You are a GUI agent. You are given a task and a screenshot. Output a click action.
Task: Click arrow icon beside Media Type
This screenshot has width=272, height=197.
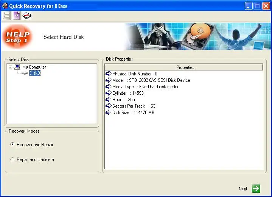[x=109, y=86]
